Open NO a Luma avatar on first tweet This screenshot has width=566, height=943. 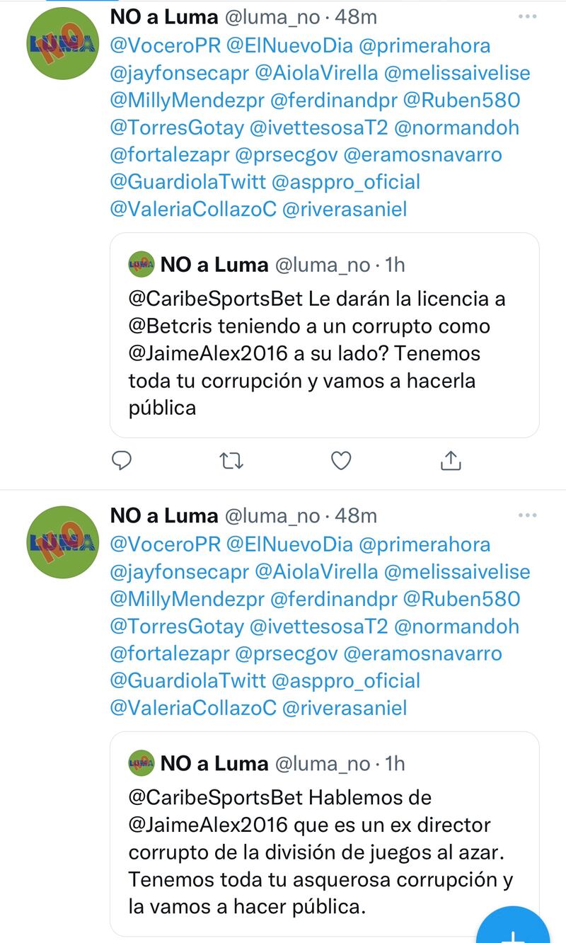pyautogui.click(x=62, y=45)
